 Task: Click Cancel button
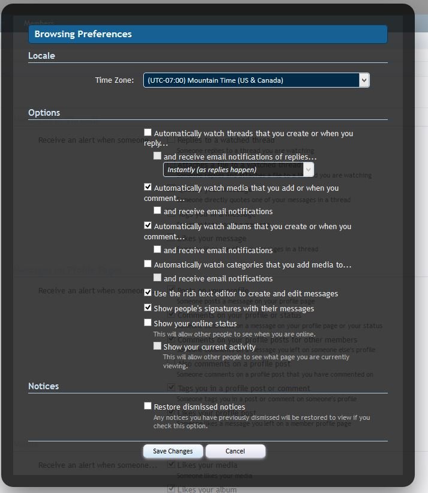pyautogui.click(x=236, y=451)
